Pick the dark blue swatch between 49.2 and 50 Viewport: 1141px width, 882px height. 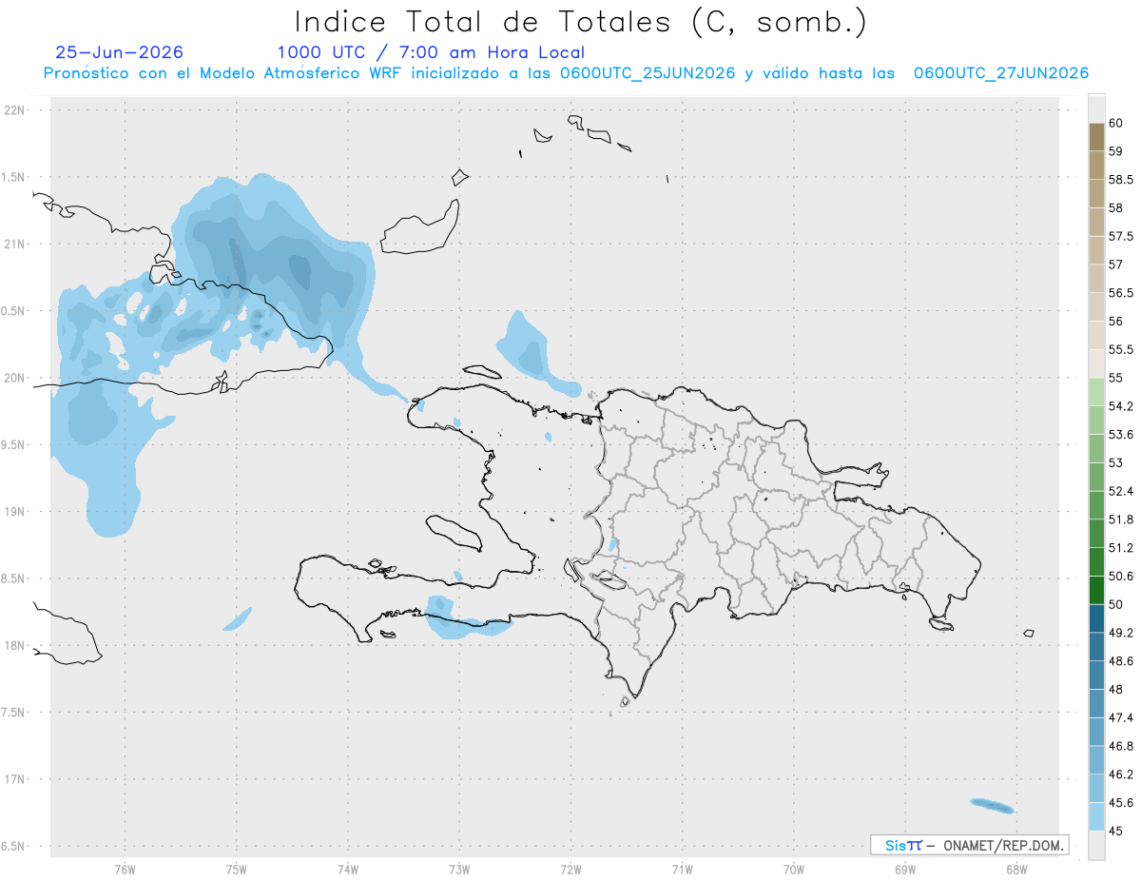pos(1096,618)
